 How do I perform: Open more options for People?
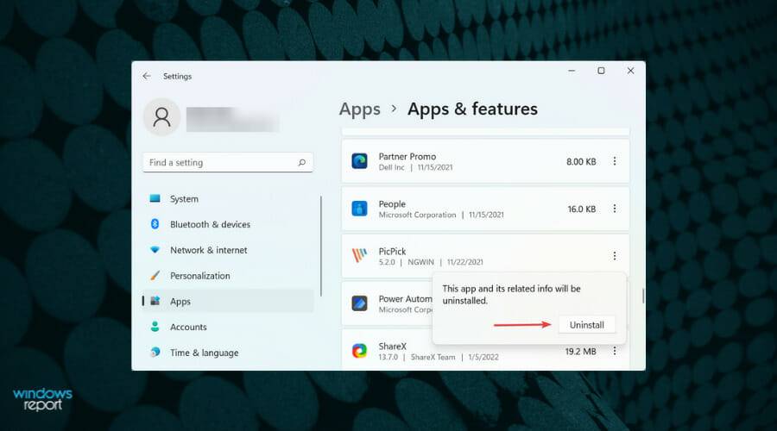(615, 209)
